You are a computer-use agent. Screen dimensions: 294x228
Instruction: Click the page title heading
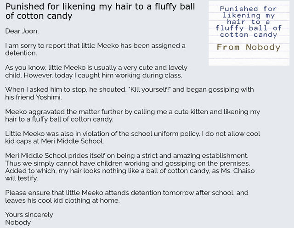point(100,11)
